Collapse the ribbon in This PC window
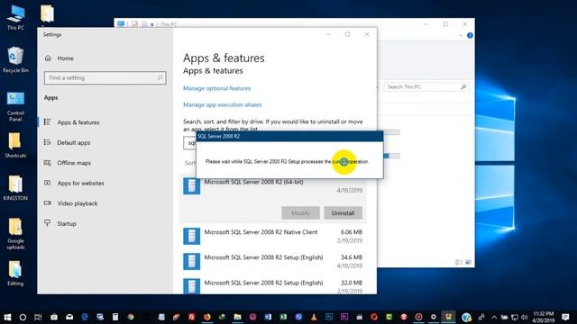 (x=461, y=36)
